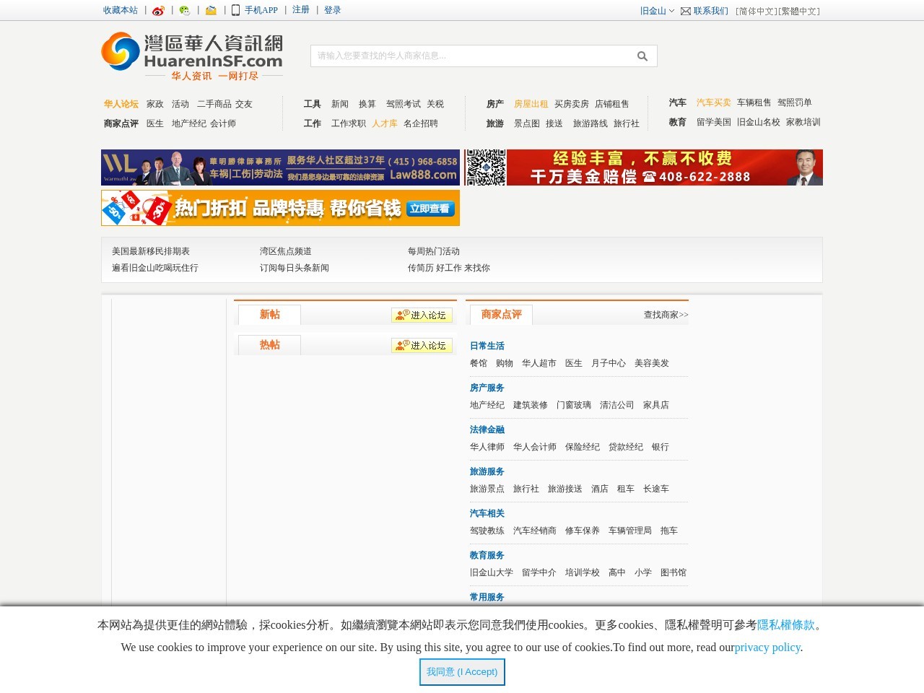The width and height of the screenshot is (924, 693).
Task: Select the 热帖 tab
Action: [269, 345]
